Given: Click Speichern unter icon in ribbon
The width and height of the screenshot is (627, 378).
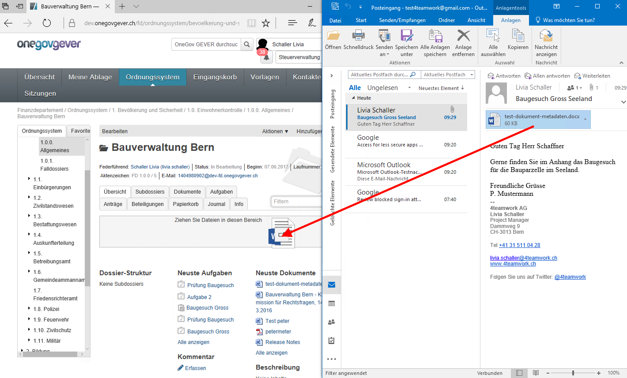Looking at the screenshot, I should 407,36.
